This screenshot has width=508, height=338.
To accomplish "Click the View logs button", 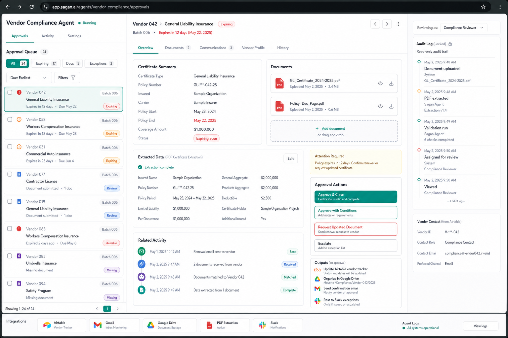I will pos(481,326).
